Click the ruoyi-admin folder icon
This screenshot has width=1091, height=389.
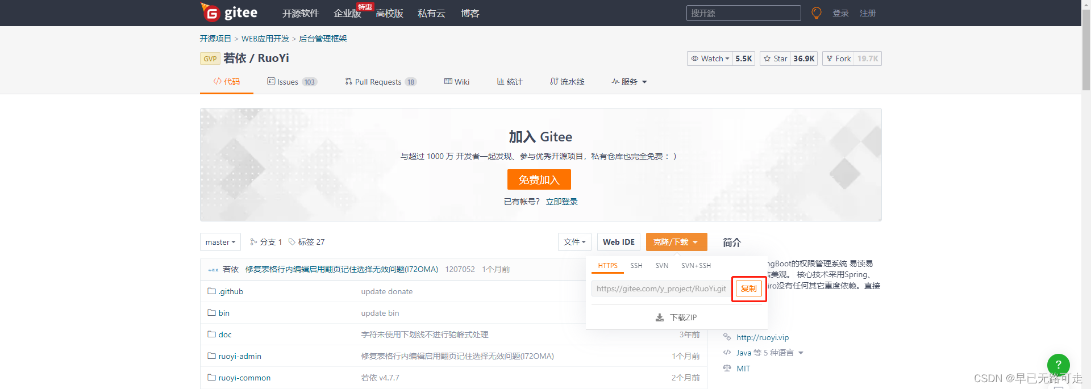[x=211, y=356]
